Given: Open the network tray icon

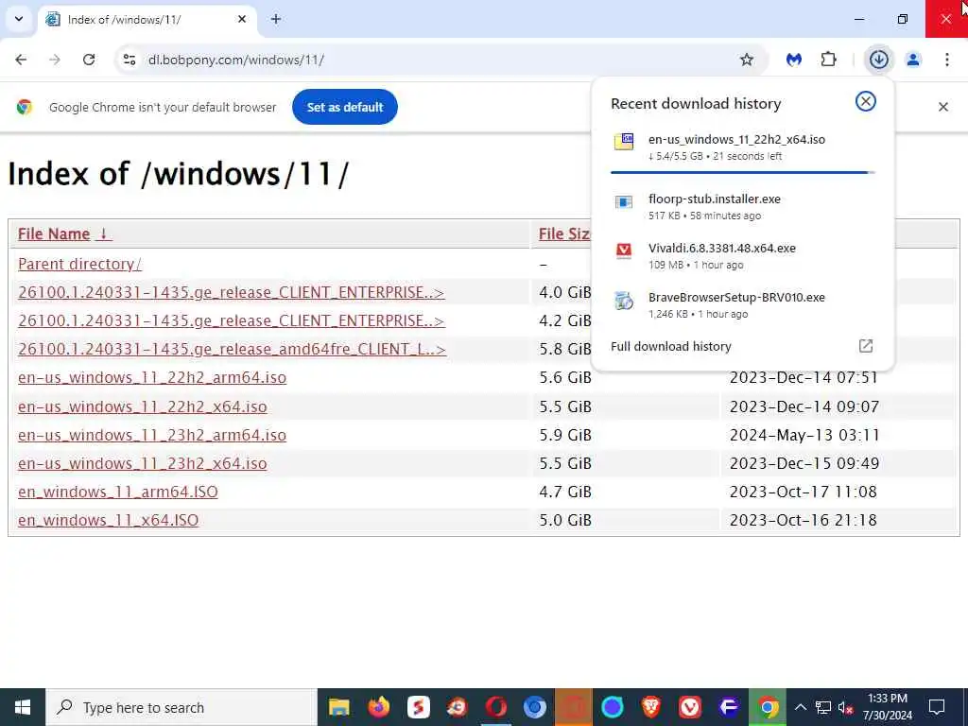Looking at the screenshot, I should [823, 707].
